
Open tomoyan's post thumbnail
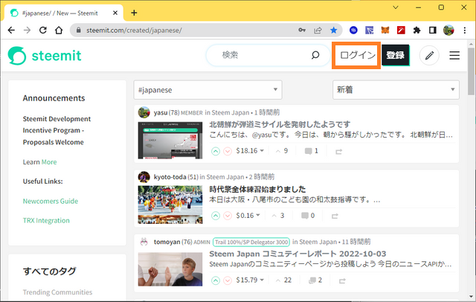170,269
